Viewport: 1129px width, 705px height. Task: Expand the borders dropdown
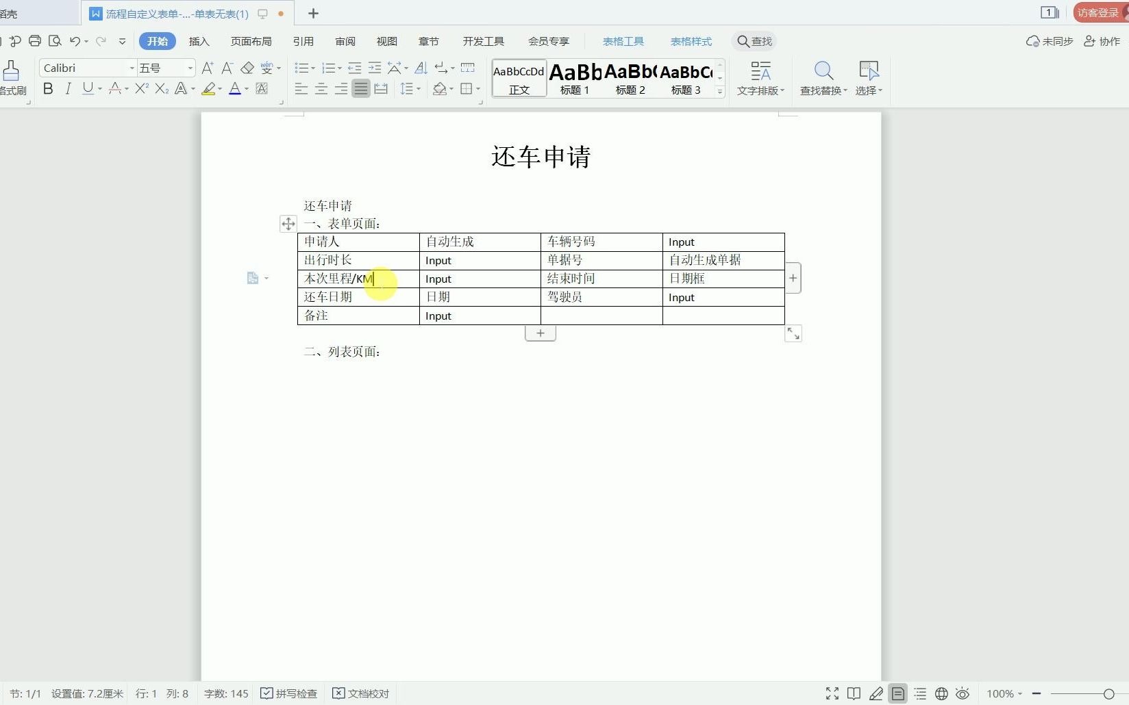pos(478,89)
